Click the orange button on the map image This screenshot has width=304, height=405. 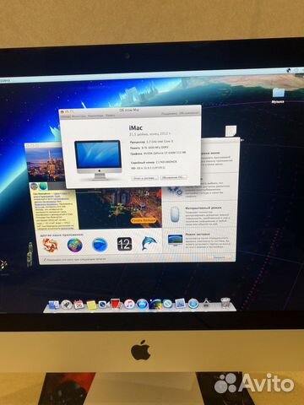pyautogui.click(x=144, y=220)
